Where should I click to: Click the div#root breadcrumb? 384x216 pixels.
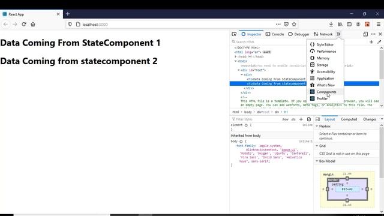(x=263, y=112)
